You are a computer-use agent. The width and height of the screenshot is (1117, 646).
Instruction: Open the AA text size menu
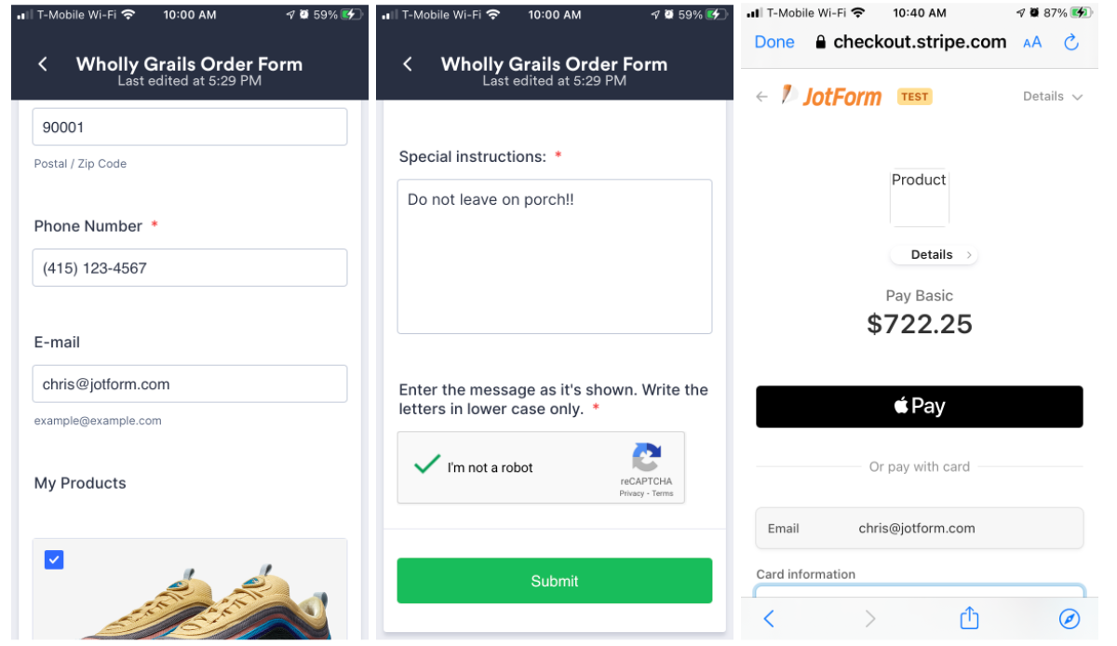pyautogui.click(x=1032, y=42)
